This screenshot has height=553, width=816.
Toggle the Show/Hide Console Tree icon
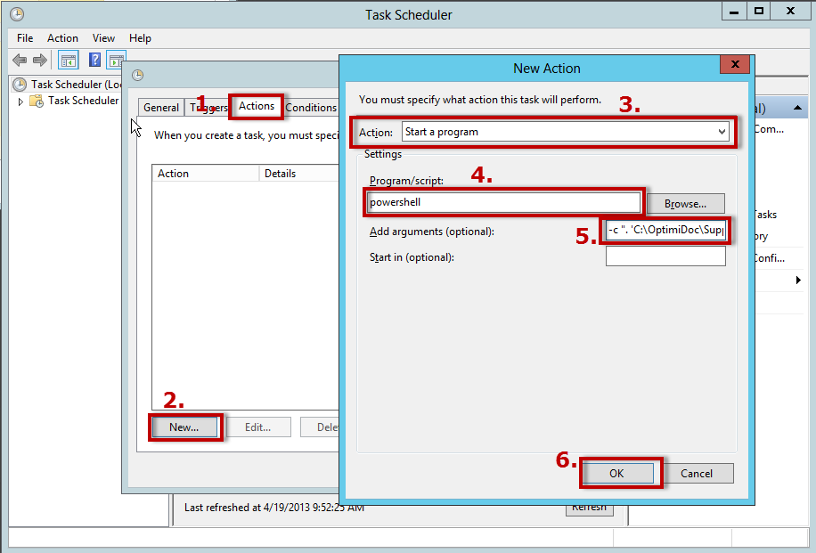coord(68,61)
